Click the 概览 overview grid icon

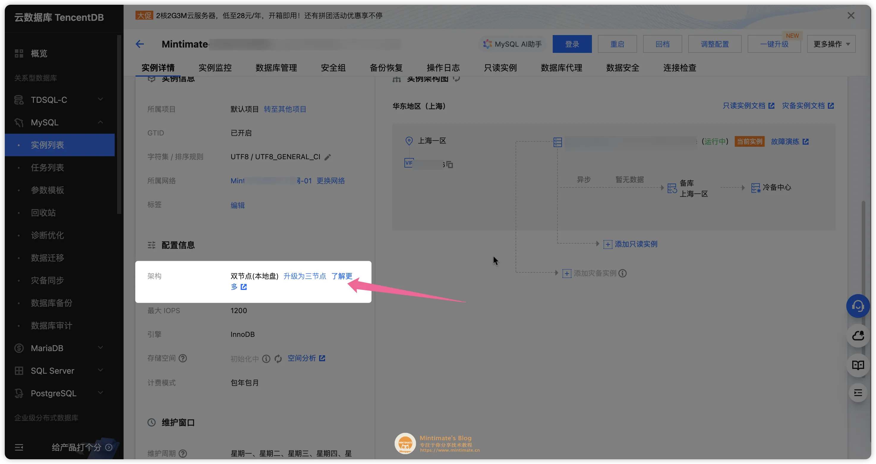pos(19,53)
